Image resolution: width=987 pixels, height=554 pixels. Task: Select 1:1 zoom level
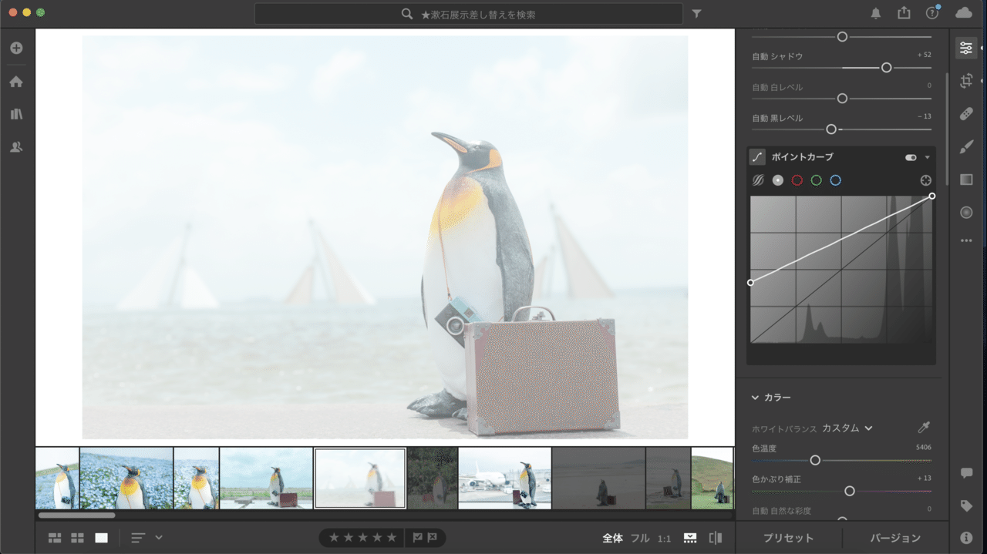(664, 538)
